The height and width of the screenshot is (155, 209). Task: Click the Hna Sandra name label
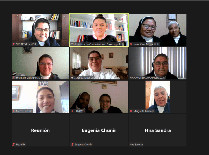(x=136, y=145)
